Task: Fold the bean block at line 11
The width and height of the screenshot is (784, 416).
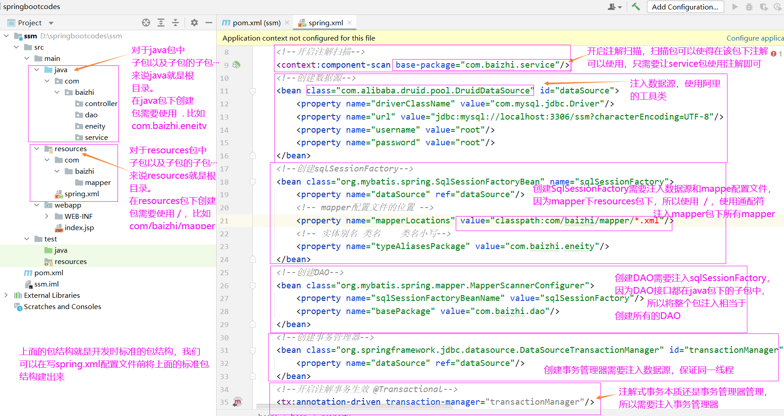Action: click(x=253, y=91)
